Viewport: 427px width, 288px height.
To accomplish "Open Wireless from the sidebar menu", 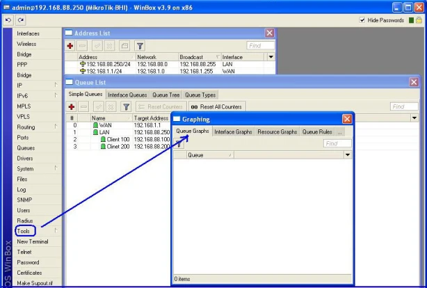I will point(26,44).
